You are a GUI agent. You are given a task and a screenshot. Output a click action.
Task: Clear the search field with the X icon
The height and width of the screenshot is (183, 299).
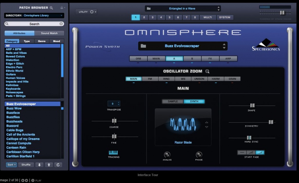coord(61,24)
